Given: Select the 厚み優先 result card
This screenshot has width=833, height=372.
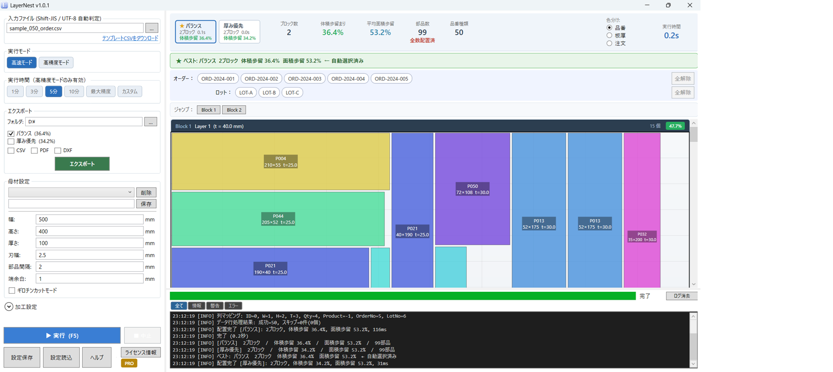Looking at the screenshot, I should 239,31.
